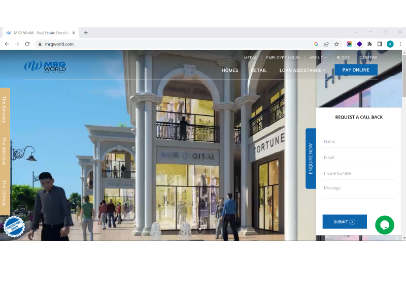Open the browser Extensions puzzle icon

(x=369, y=44)
